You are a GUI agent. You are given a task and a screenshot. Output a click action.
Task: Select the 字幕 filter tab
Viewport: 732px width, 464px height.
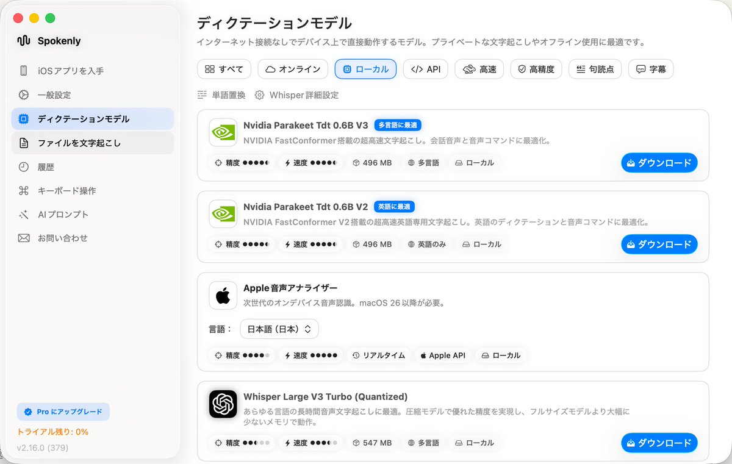651,69
